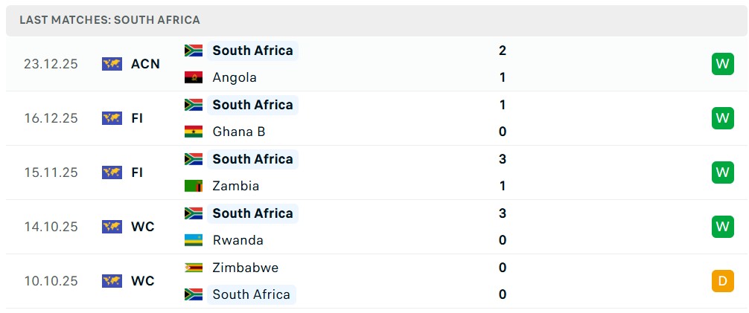749x313 pixels.
Task: Click the Zambia flag icon
Action: [x=194, y=186]
